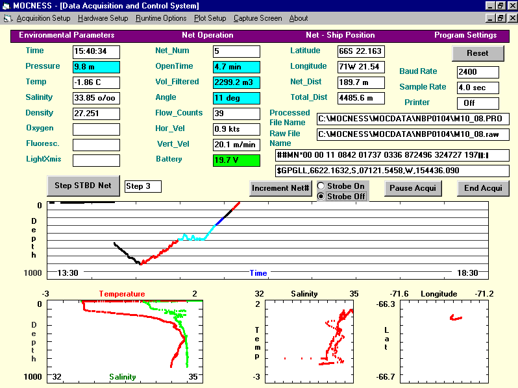The height and width of the screenshot is (388, 518).
Task: Click the Net Operation header
Action: click(x=208, y=35)
